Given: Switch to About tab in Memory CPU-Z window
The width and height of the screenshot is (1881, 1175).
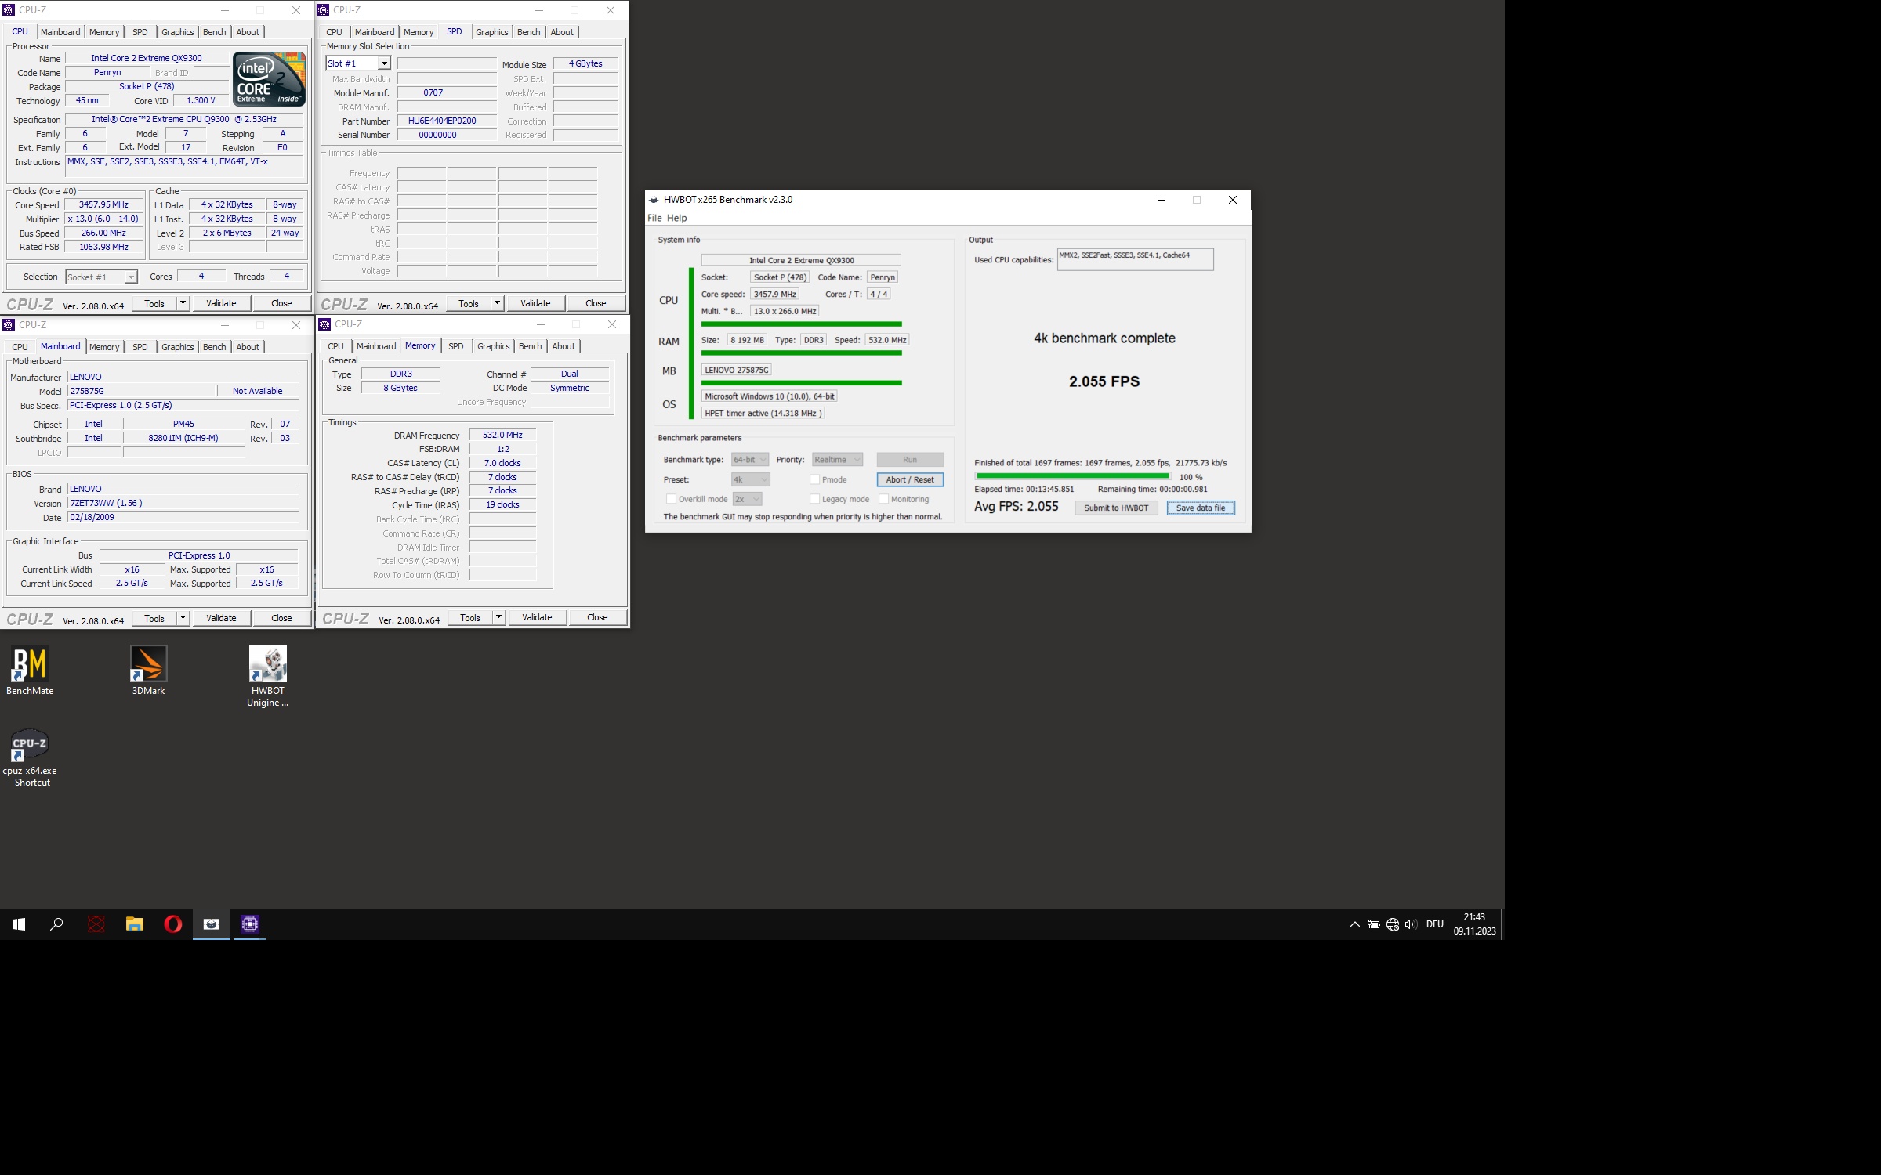Looking at the screenshot, I should (564, 346).
